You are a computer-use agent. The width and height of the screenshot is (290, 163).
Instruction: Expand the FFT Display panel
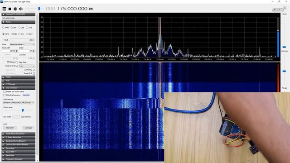coord(18,84)
